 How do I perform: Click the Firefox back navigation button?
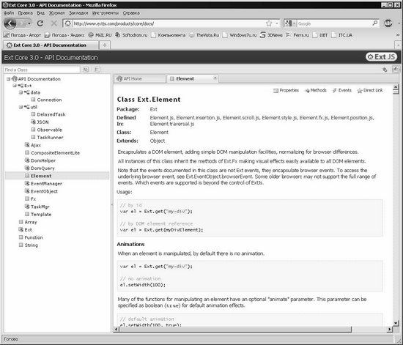(10, 23)
